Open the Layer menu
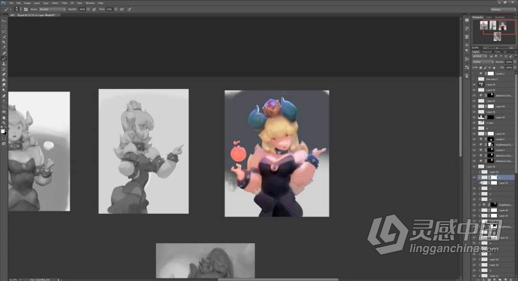This screenshot has height=281, width=518. [x=37, y=3]
